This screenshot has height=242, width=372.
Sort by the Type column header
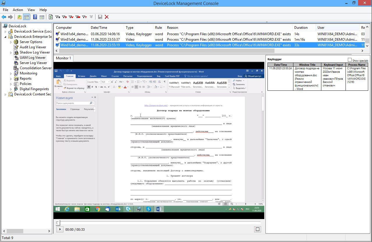click(x=138, y=28)
